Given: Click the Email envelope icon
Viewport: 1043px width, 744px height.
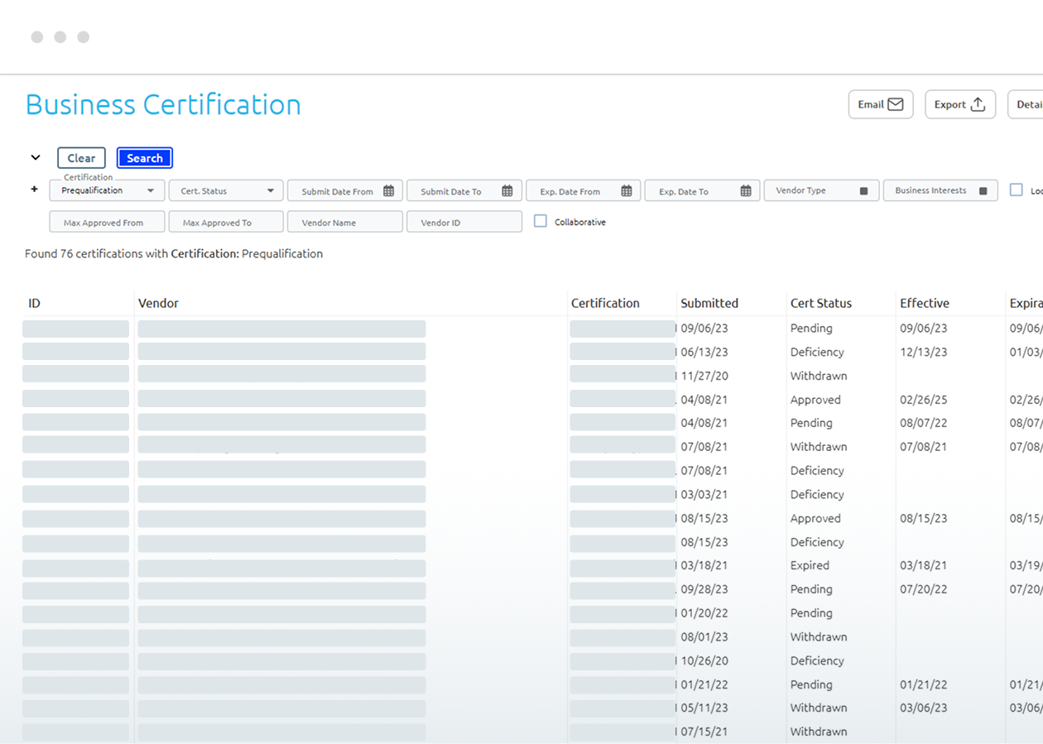Looking at the screenshot, I should point(895,105).
